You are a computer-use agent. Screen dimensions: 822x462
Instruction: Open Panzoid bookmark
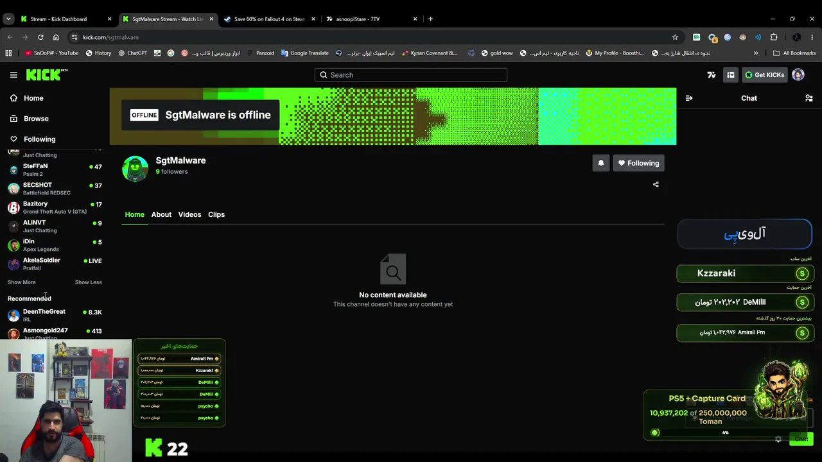[261, 53]
